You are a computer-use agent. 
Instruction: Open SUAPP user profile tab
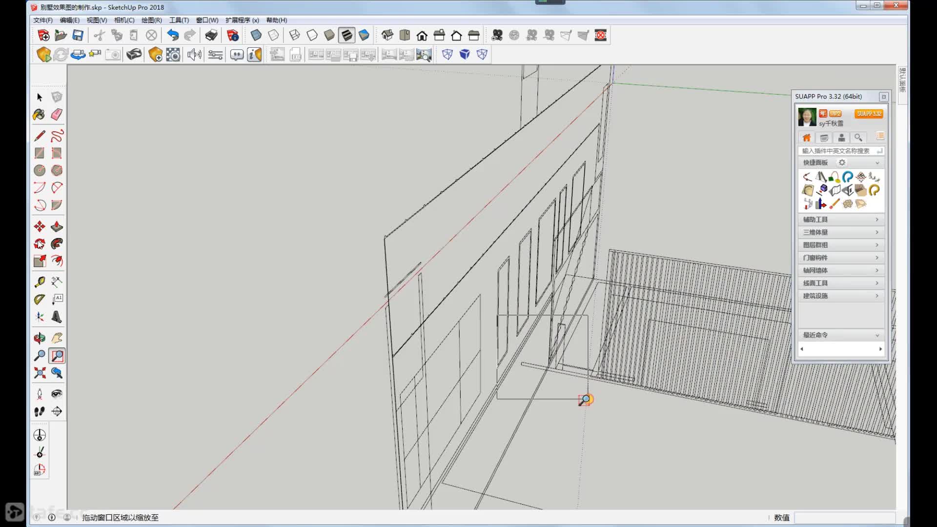tap(841, 138)
